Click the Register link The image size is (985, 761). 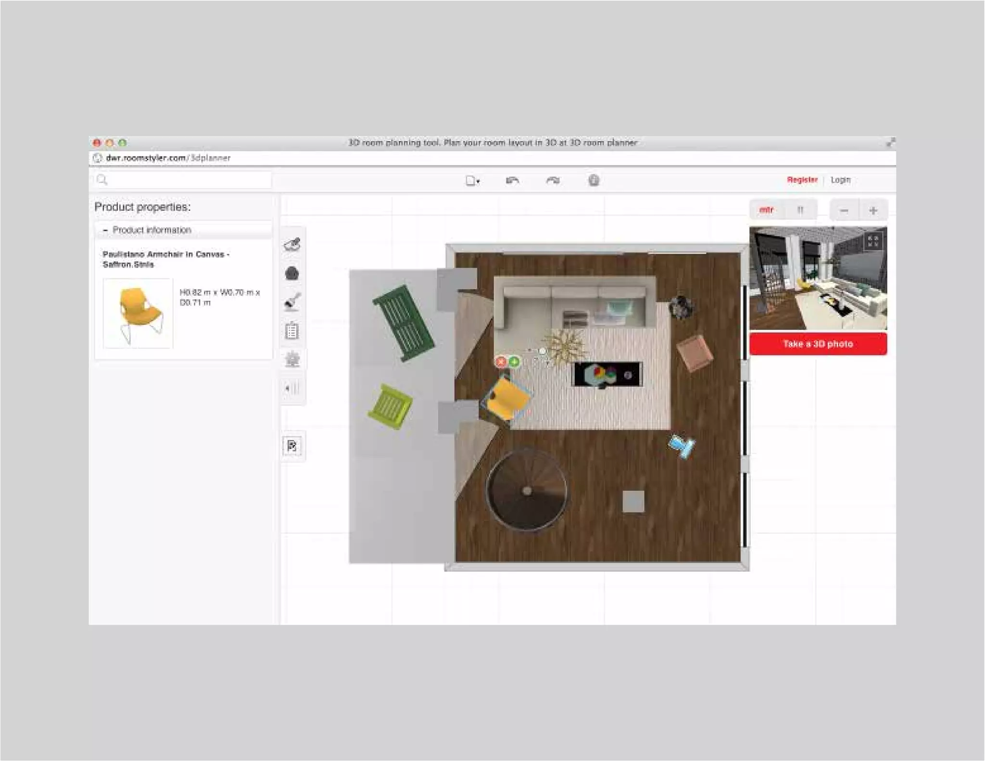(802, 180)
